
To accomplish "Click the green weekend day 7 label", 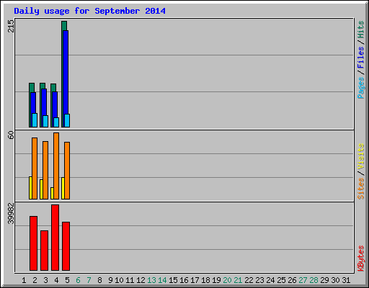I will [x=89, y=280].
